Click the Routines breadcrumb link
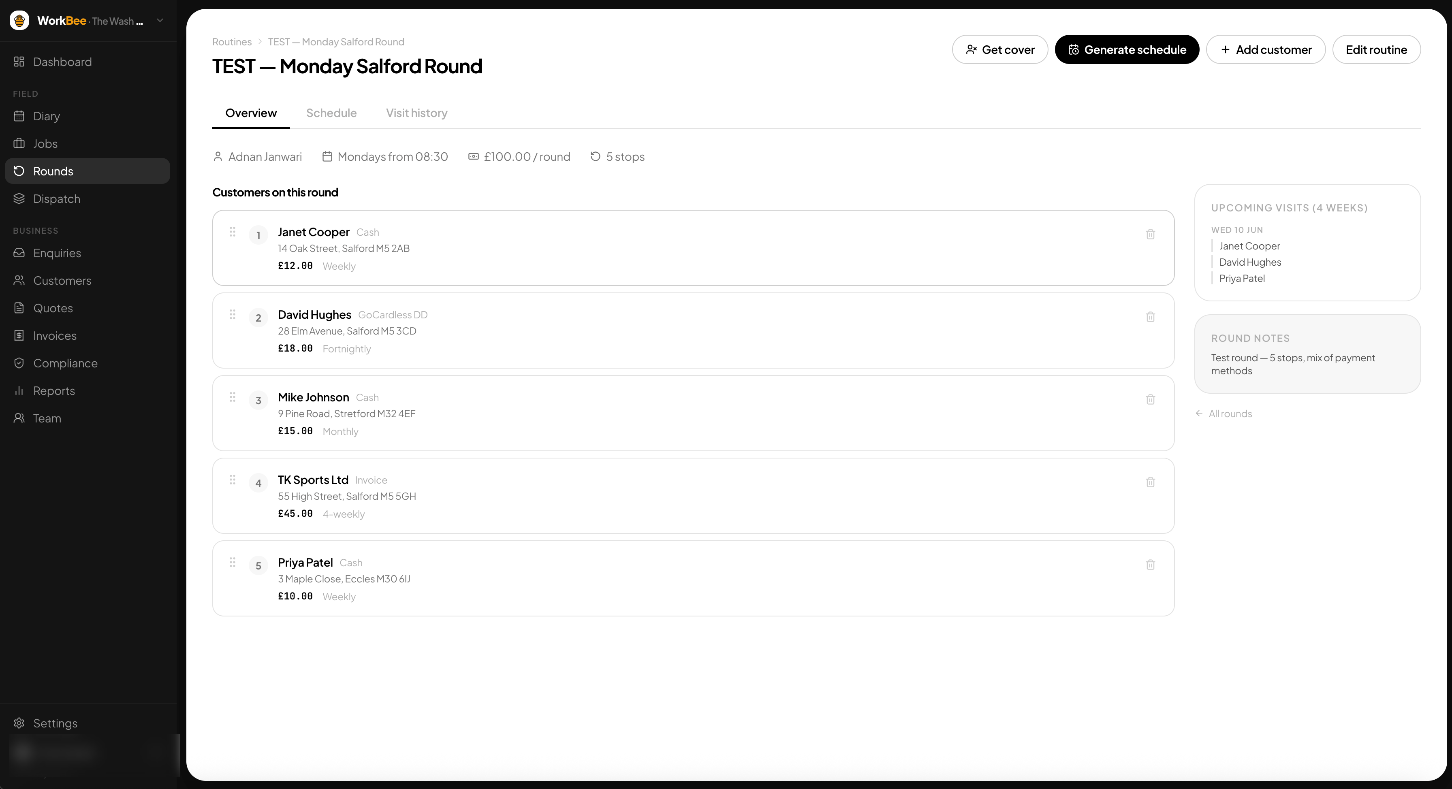Viewport: 1452px width, 789px height. click(232, 42)
